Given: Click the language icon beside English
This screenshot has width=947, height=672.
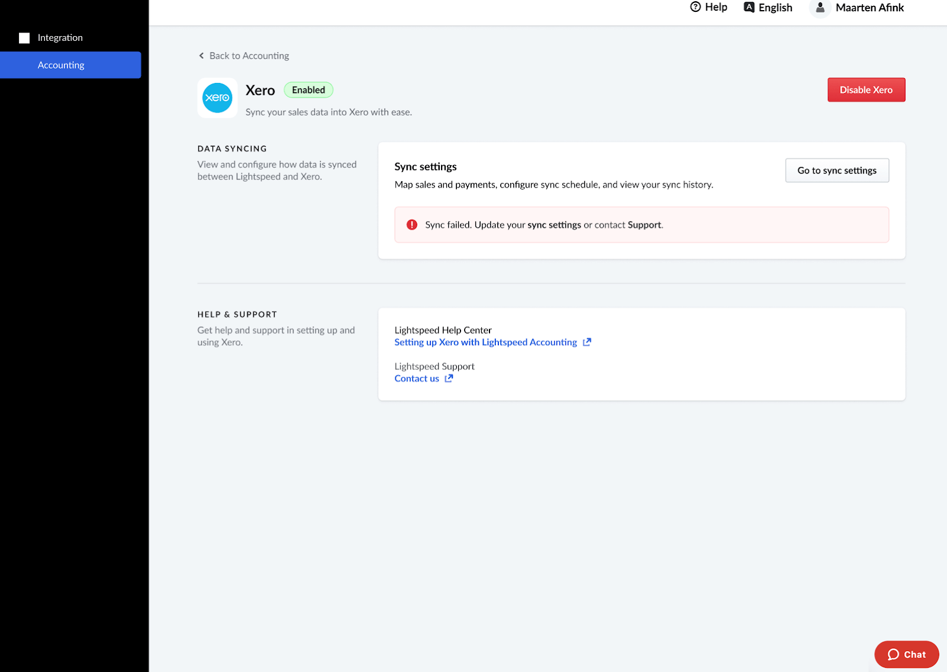Looking at the screenshot, I should pyautogui.click(x=748, y=7).
